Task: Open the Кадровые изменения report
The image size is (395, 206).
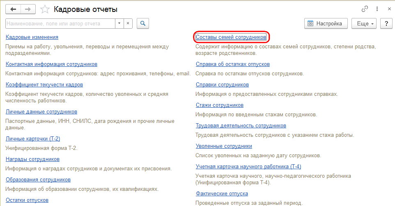Action: [x=32, y=37]
